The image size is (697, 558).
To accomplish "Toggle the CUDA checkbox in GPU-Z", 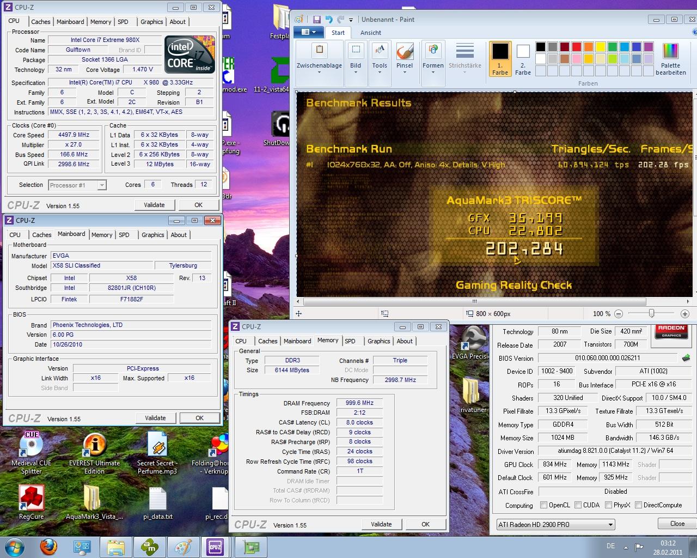I will pos(578,505).
